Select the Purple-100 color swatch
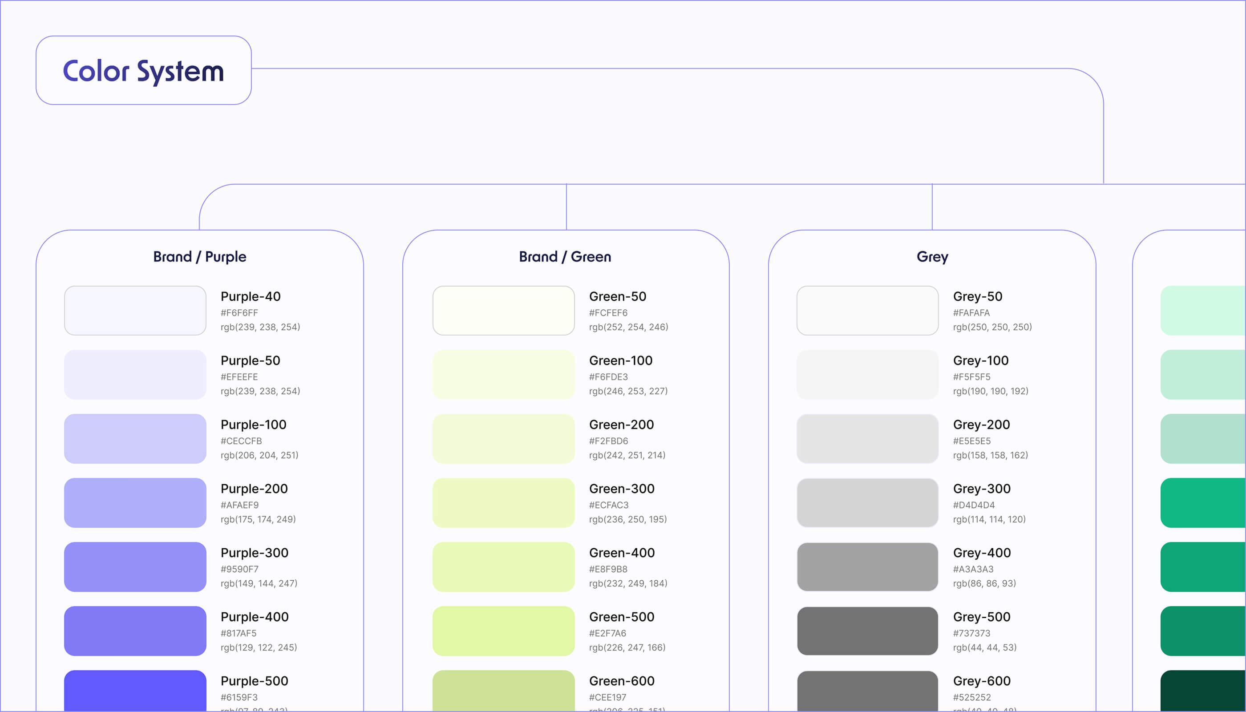The image size is (1246, 712). (134, 438)
